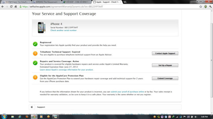Open the yellow smiley taskbar app

(49, 117)
